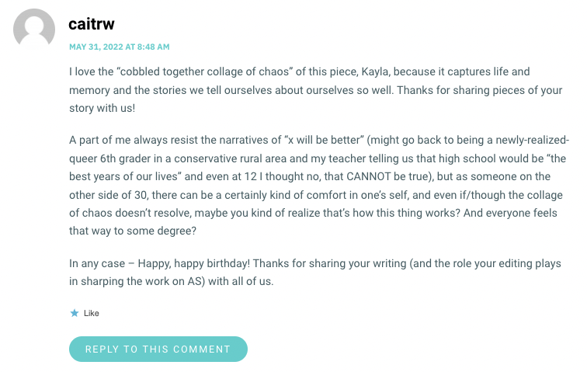
Task: Click the phrase "that way to some degree?"
Action: pos(133,231)
